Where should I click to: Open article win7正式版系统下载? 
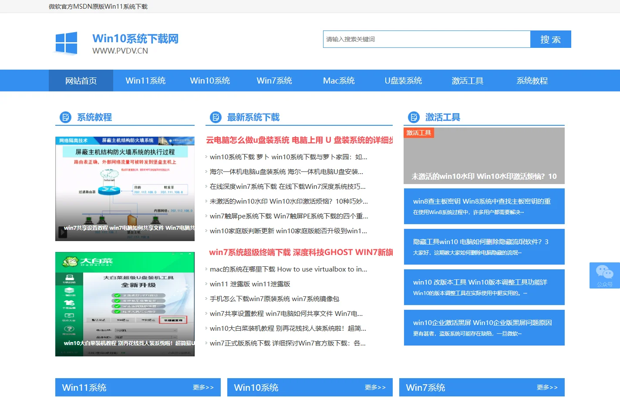[287, 343]
